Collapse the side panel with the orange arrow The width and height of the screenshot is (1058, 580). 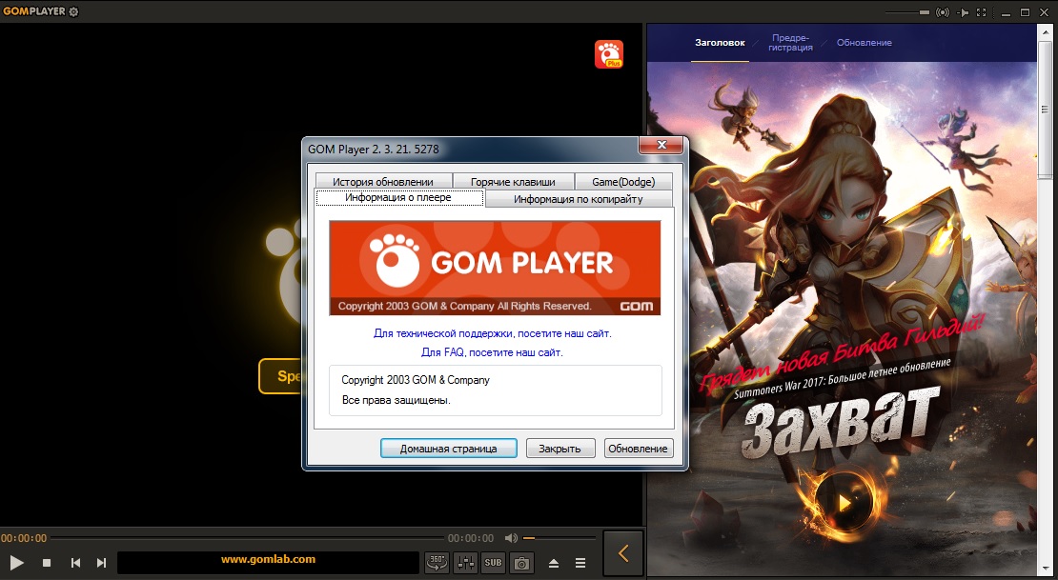pos(623,554)
